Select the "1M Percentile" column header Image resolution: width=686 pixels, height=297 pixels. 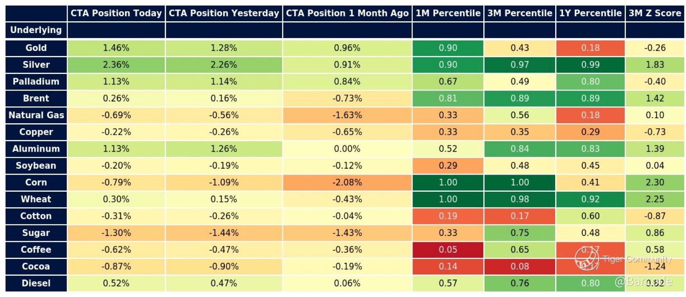click(448, 13)
